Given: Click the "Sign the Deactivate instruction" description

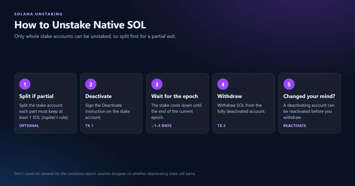Looking at the screenshot, I should click(x=108, y=111).
